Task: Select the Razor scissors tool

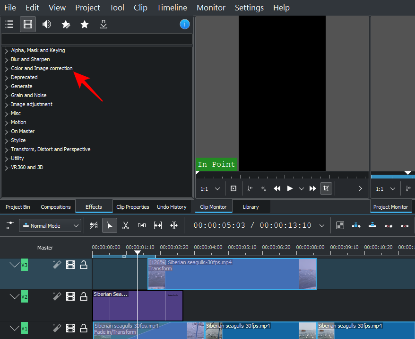Action: (x=125, y=226)
